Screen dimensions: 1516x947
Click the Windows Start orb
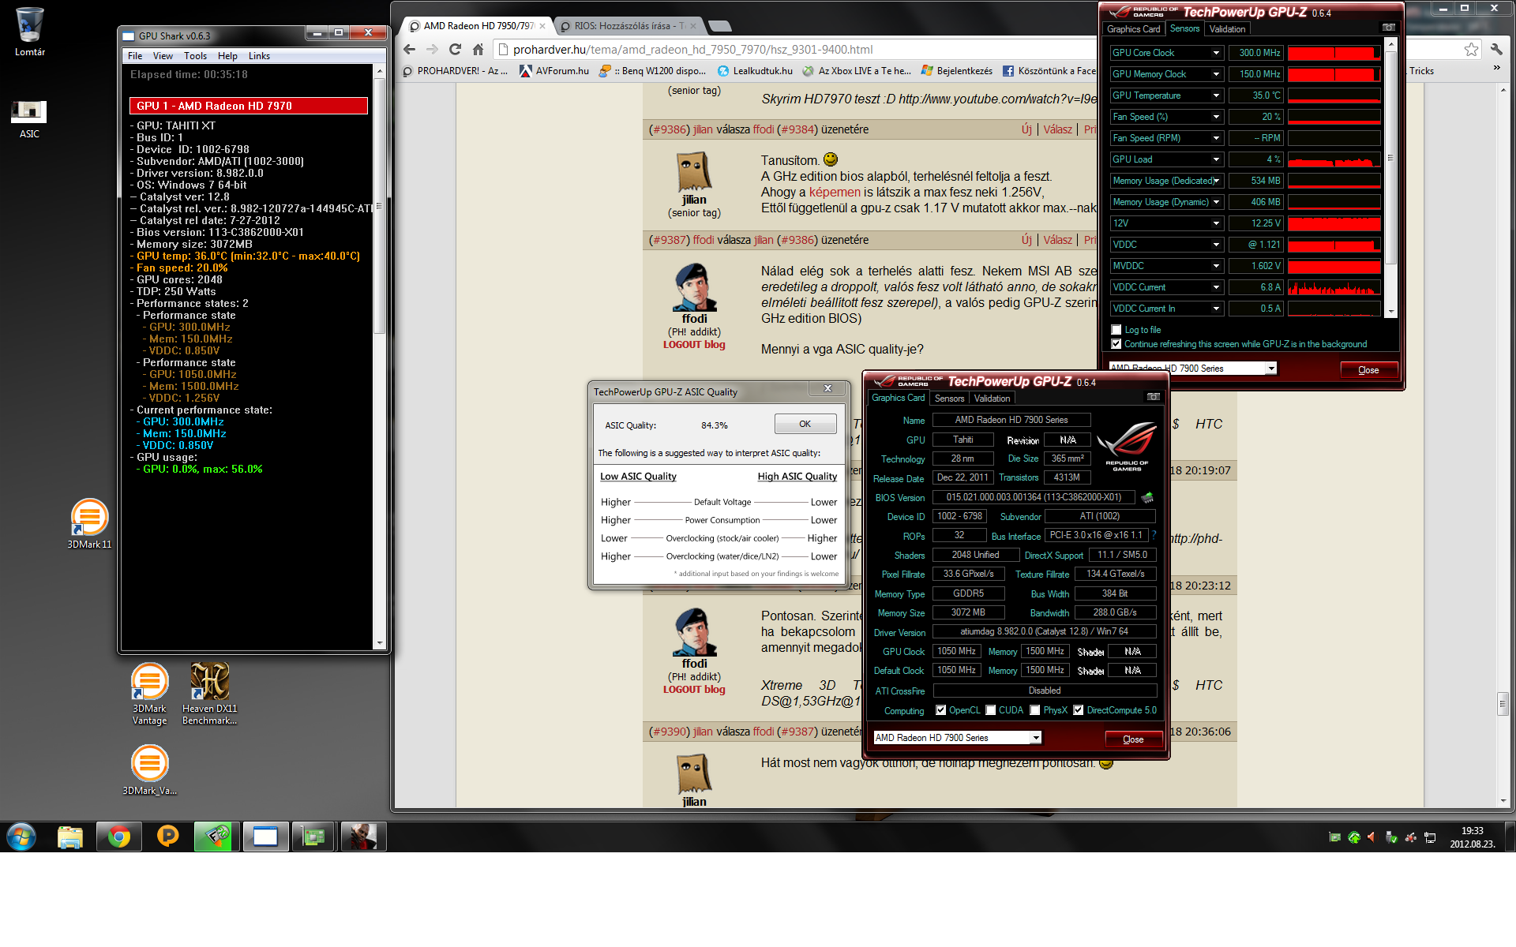[x=21, y=837]
